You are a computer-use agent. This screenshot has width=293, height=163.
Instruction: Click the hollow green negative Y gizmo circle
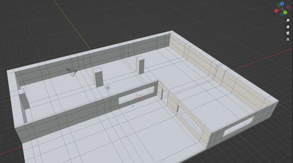[279, 5]
